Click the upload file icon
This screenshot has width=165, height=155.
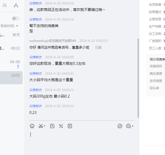click(x=52, y=126)
